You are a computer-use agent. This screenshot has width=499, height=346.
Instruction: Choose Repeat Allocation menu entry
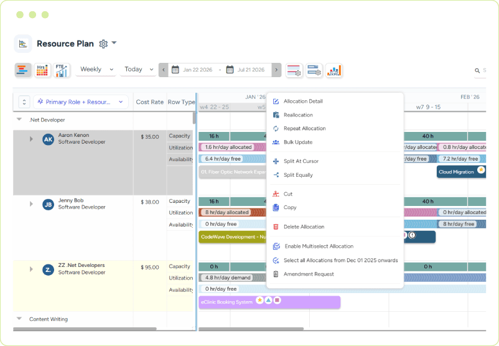click(x=335, y=129)
